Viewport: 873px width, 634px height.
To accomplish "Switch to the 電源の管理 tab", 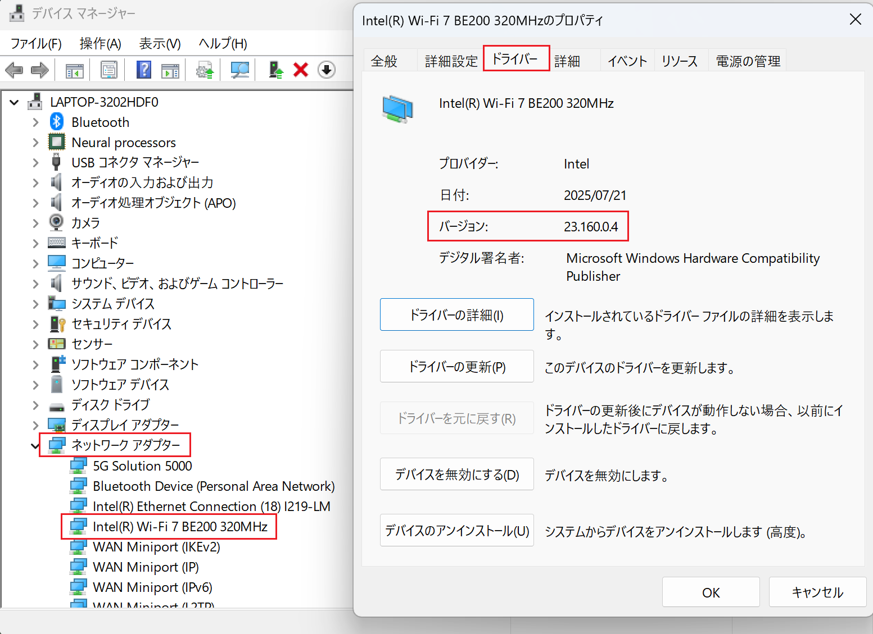I will pos(748,61).
